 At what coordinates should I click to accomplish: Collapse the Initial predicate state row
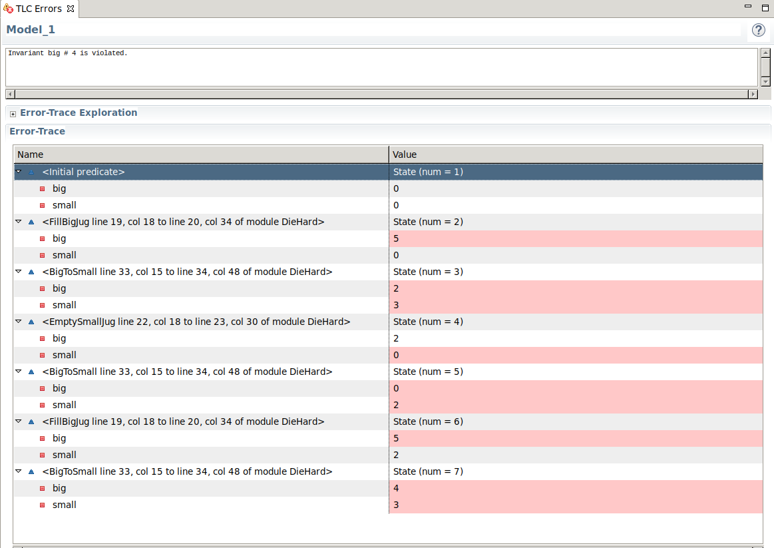(x=19, y=171)
